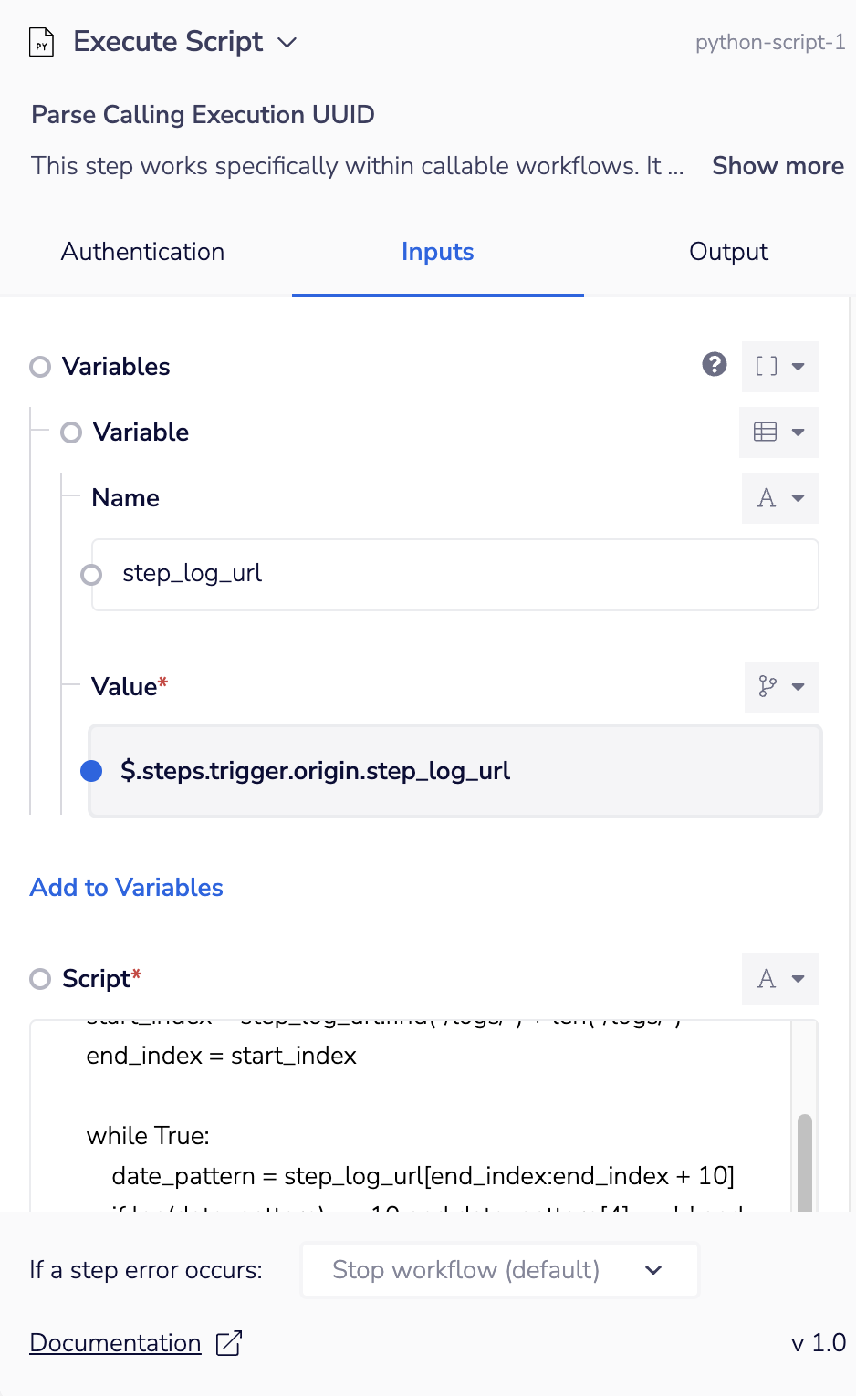
Task: Click the Python script file icon
Action: [42, 43]
